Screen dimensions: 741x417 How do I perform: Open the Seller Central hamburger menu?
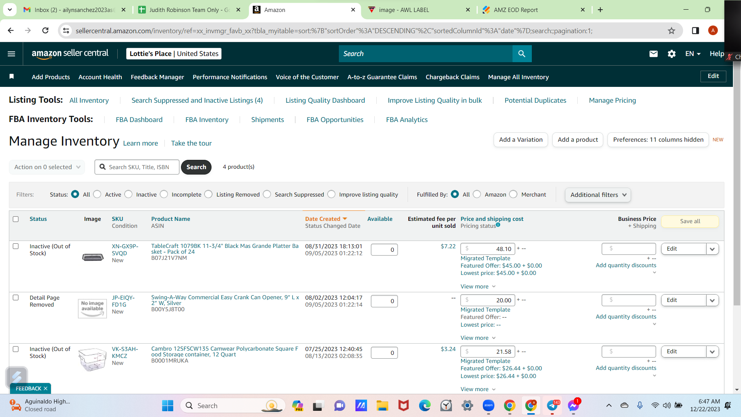pyautogui.click(x=12, y=54)
